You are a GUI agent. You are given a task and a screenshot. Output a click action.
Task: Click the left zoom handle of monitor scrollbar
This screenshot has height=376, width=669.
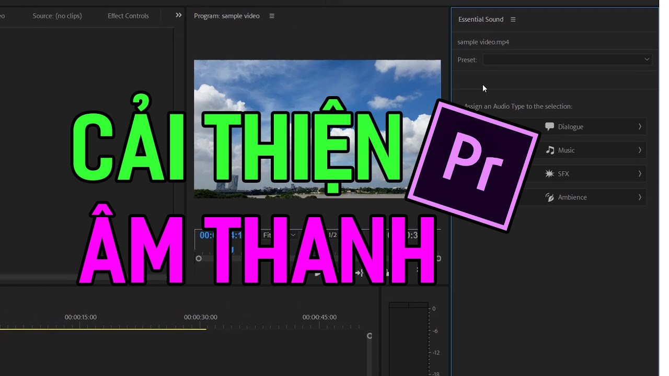tap(199, 258)
